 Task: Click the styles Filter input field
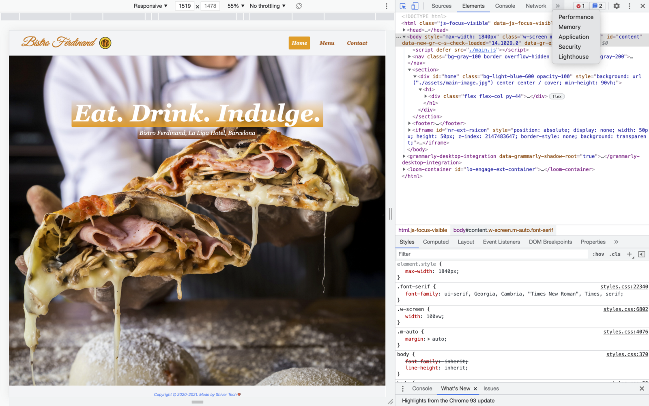492,254
